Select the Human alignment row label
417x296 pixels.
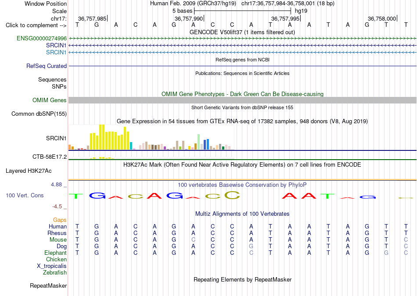tap(58, 226)
